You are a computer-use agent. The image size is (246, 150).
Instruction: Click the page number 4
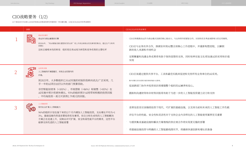[x=232, y=146]
